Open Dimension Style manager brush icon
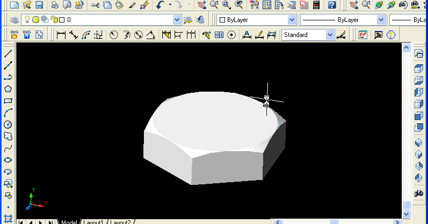The image size is (428, 224). click(x=341, y=35)
